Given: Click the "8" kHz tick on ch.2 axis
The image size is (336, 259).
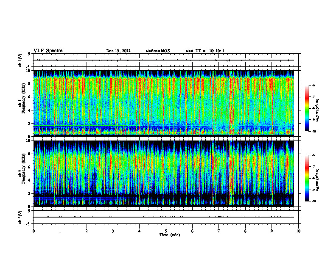Looking at the screenshot, I should [30, 154].
